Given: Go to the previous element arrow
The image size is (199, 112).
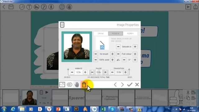Looking at the screenshot, I should tap(115, 85).
